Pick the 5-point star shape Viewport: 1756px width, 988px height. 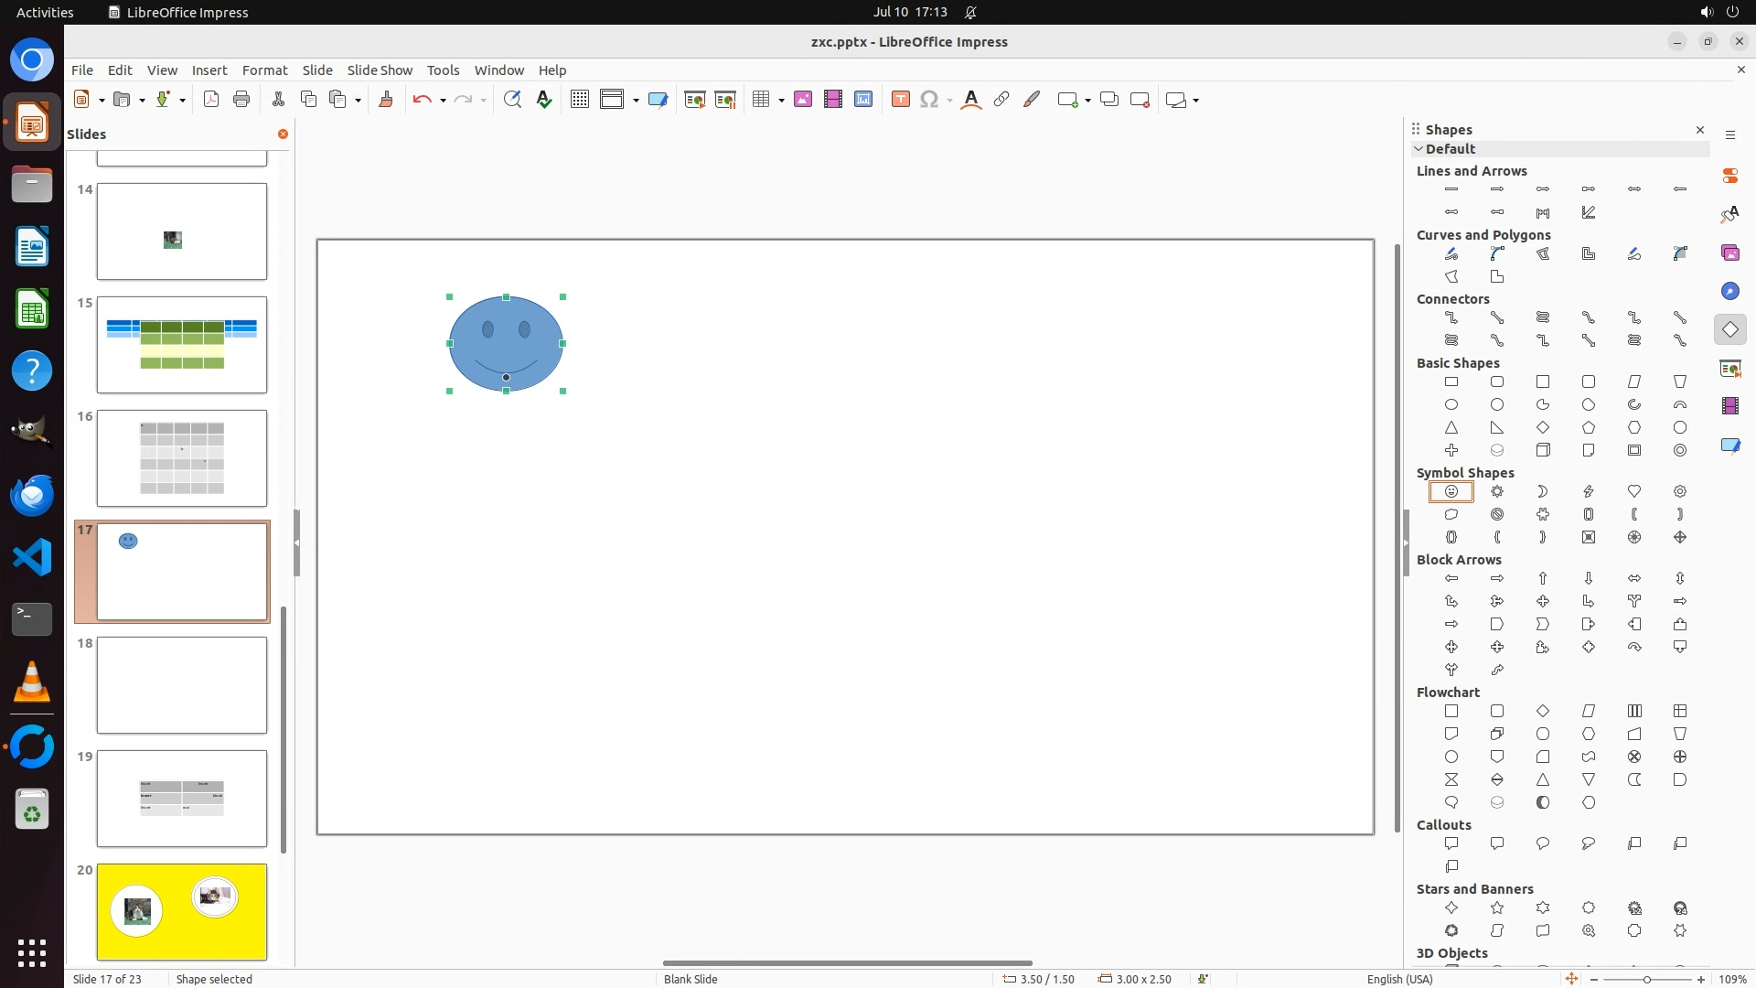[1497, 908]
